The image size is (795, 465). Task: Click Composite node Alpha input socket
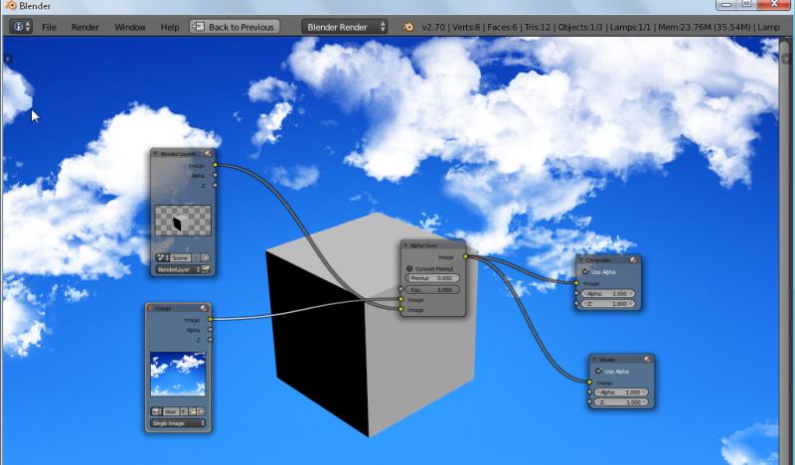click(x=576, y=293)
